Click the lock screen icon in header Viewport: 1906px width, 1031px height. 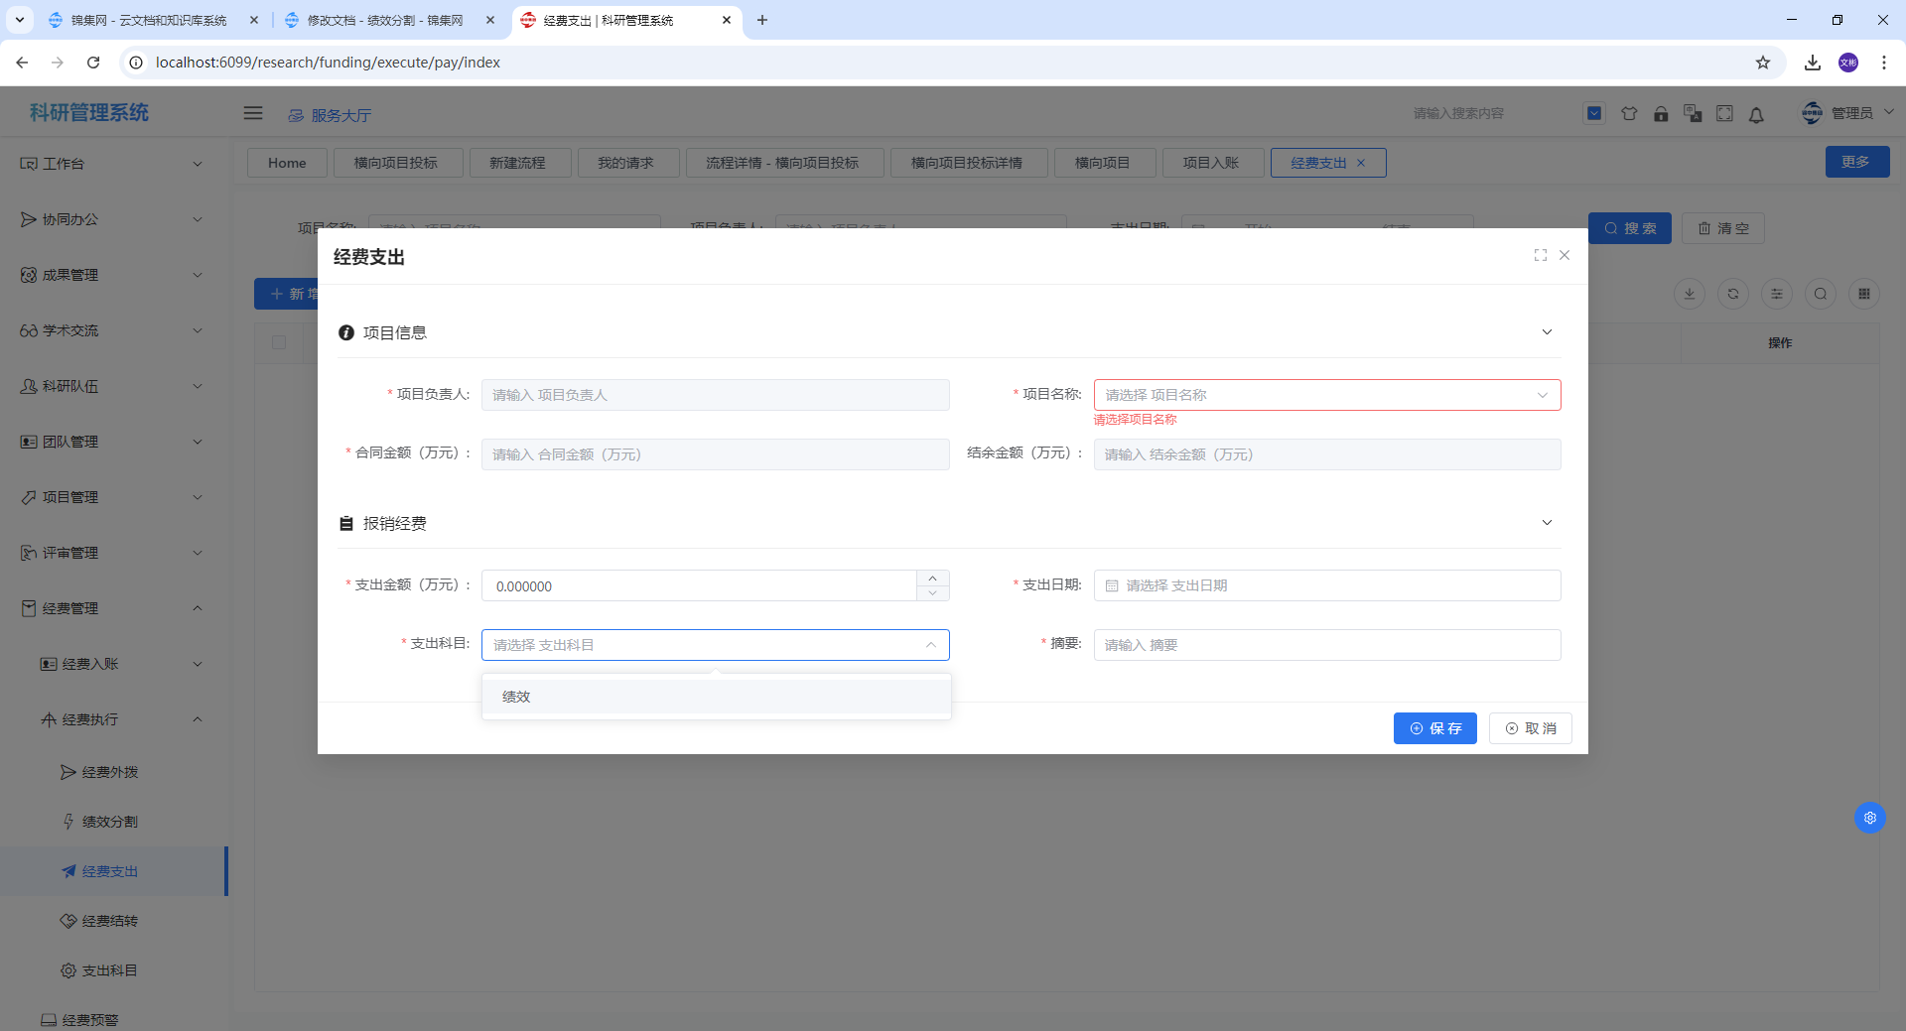(1661, 114)
